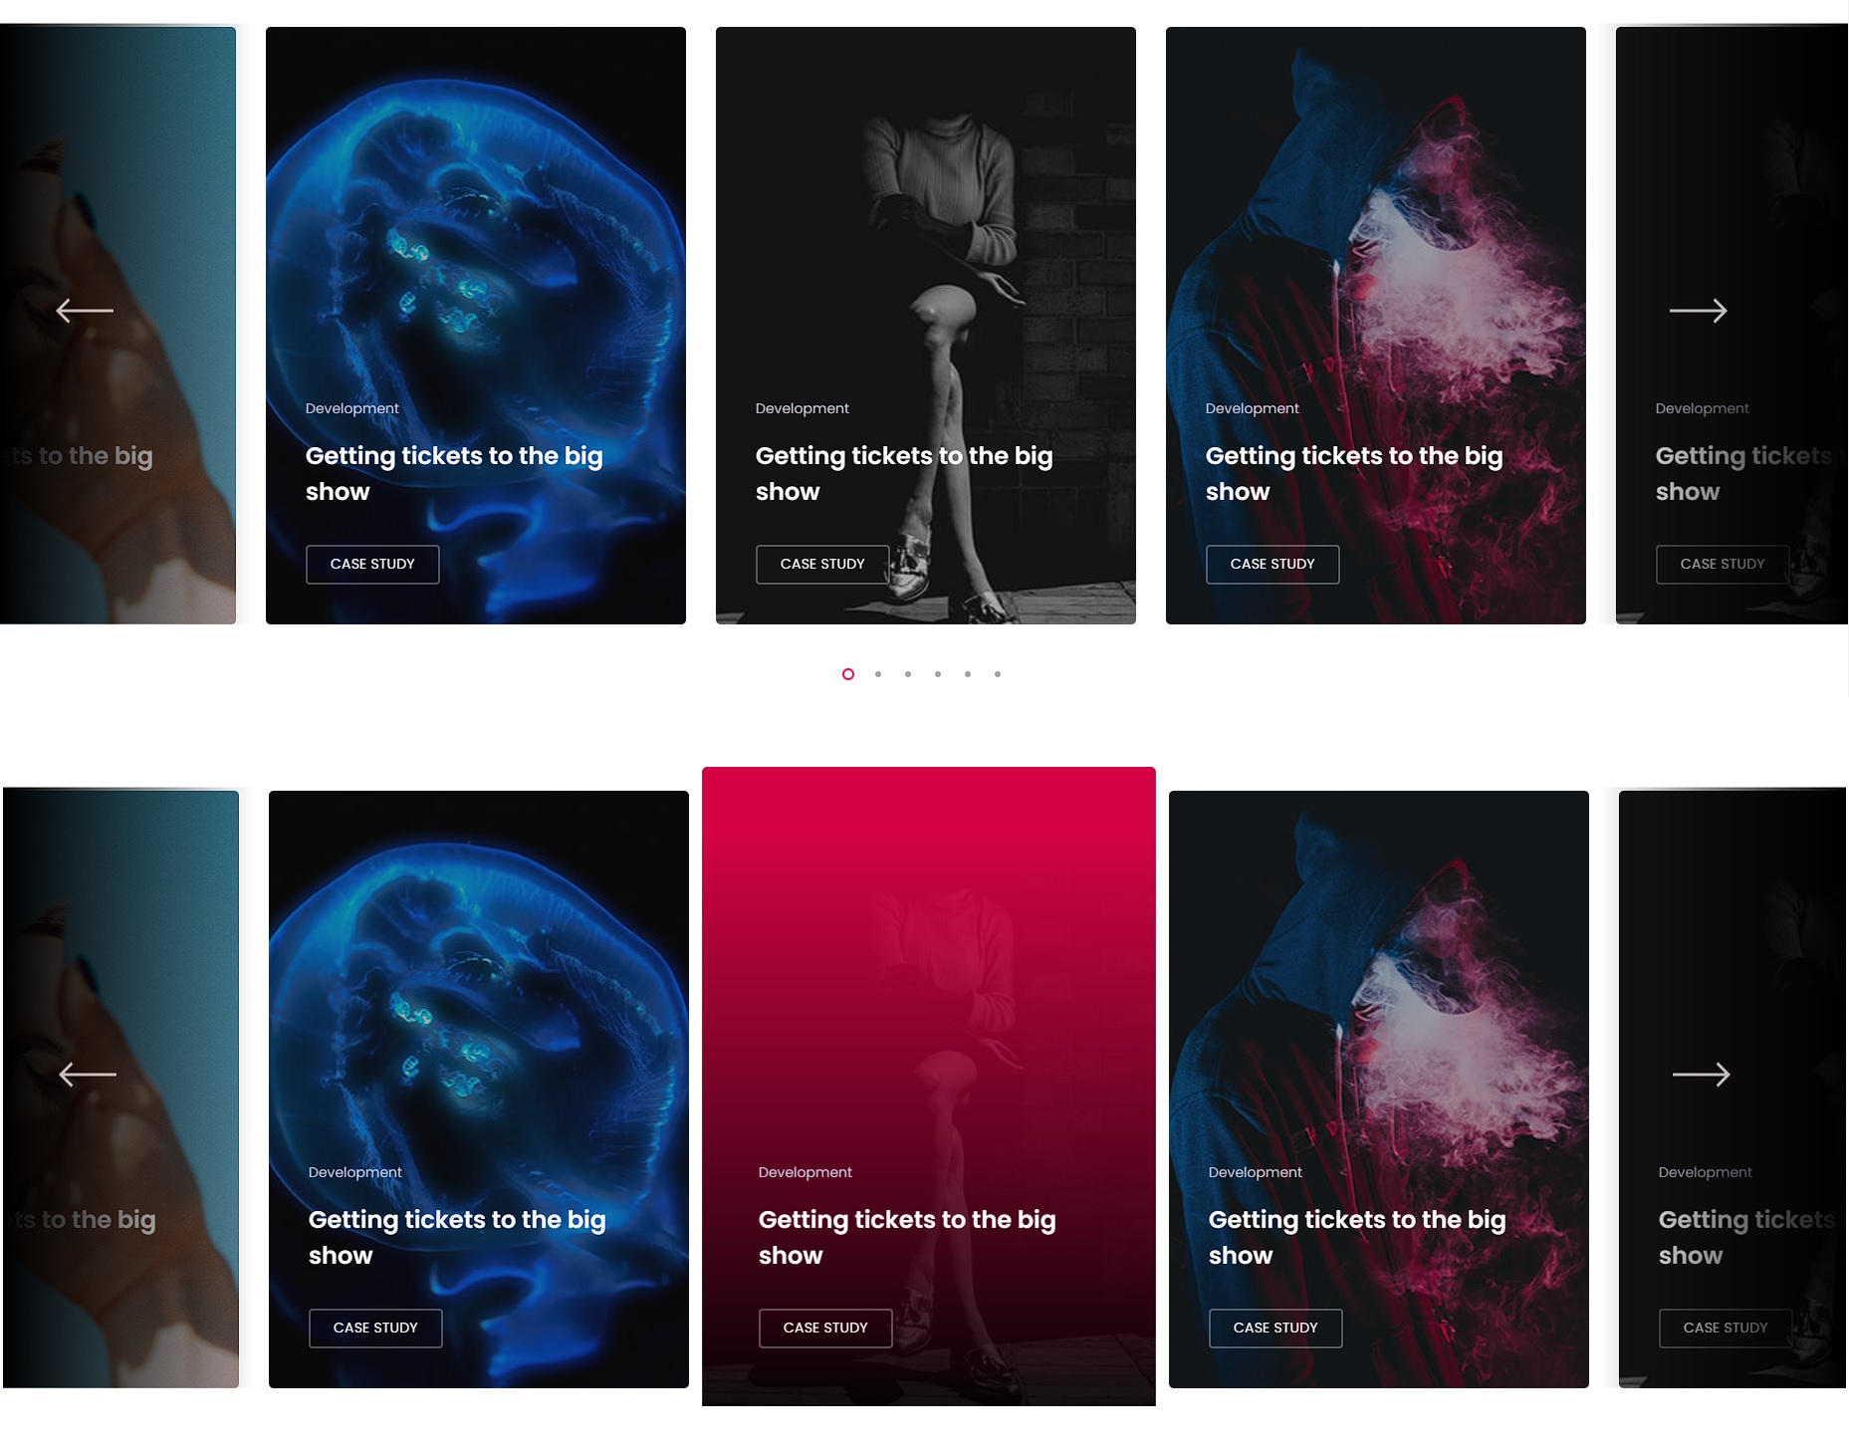This screenshot has width=1849, height=1452.
Task: Click the left arrow in the top carousel
Action: tap(85, 311)
